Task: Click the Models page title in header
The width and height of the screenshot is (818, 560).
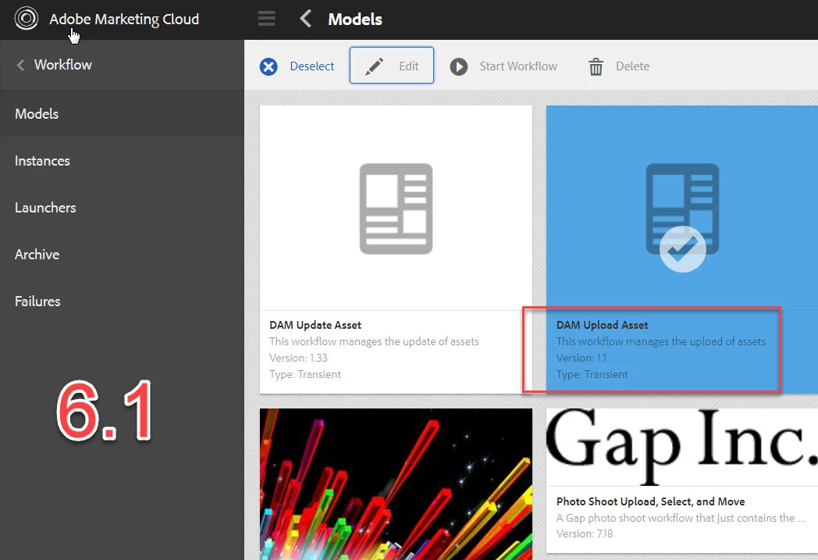Action: 355,20
